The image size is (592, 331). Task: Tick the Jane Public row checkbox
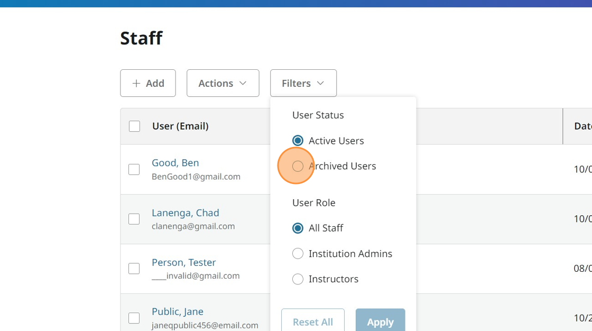pos(134,318)
